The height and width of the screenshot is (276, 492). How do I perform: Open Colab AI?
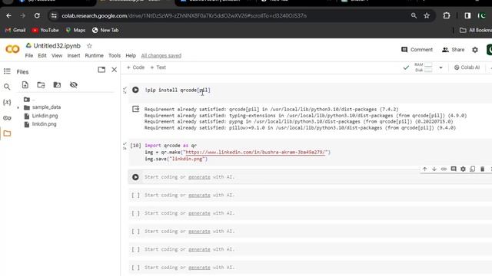pyautogui.click(x=467, y=67)
